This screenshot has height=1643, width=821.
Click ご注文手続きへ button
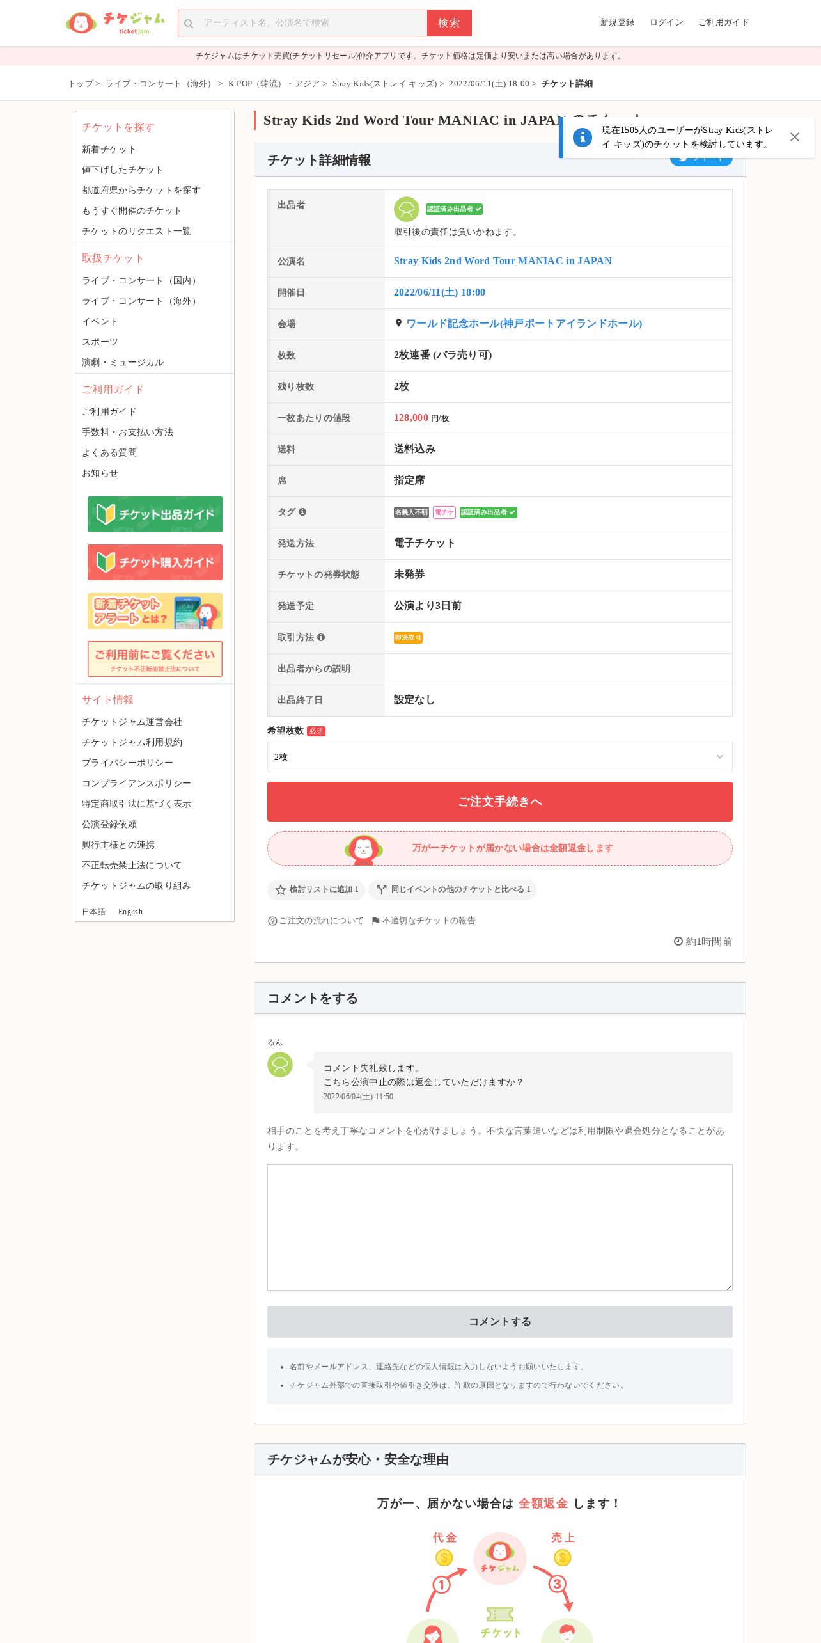pyautogui.click(x=499, y=802)
